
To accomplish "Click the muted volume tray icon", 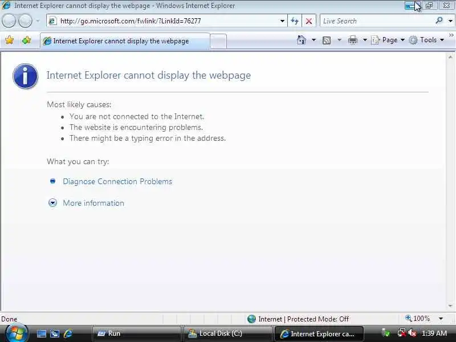I will (x=412, y=333).
